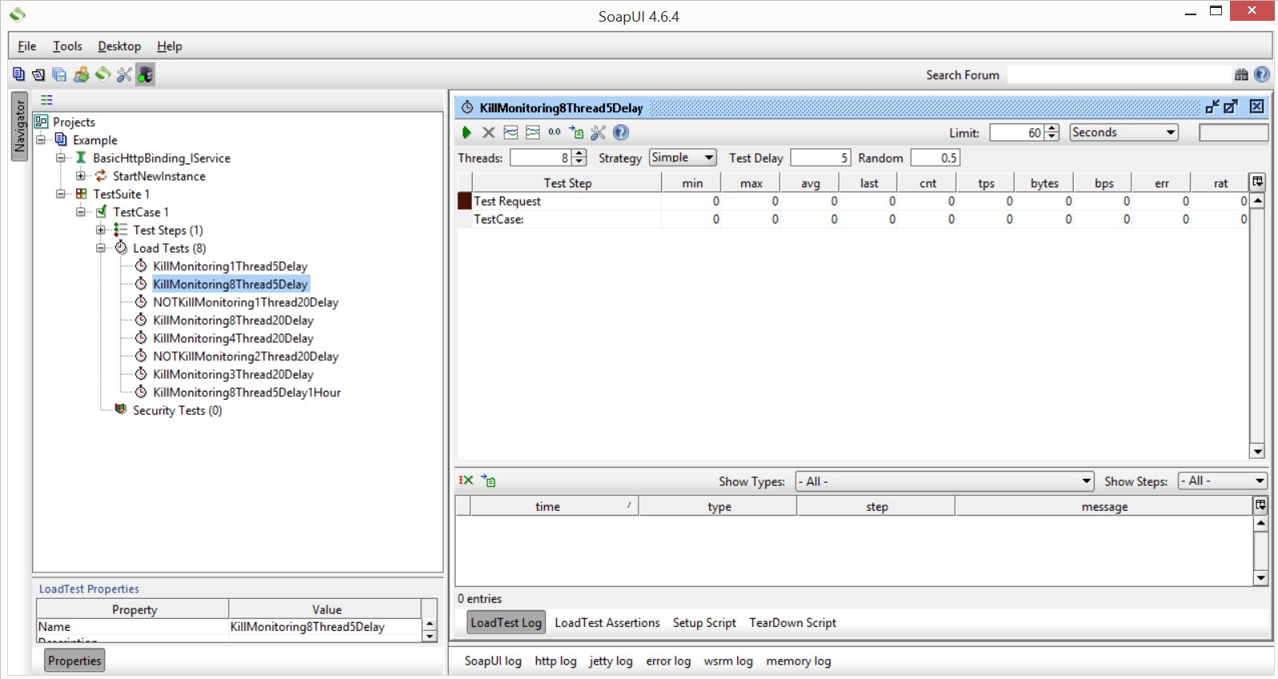Export the load test log icon
The width and height of the screenshot is (1278, 679).
[x=489, y=480]
